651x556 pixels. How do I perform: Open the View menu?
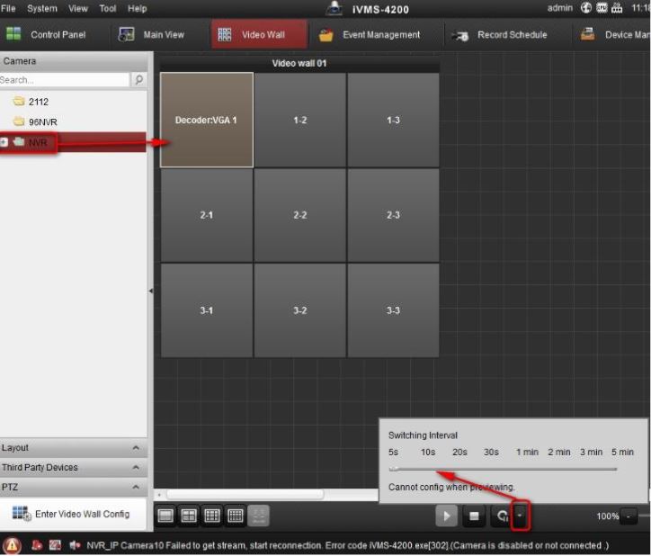(77, 8)
